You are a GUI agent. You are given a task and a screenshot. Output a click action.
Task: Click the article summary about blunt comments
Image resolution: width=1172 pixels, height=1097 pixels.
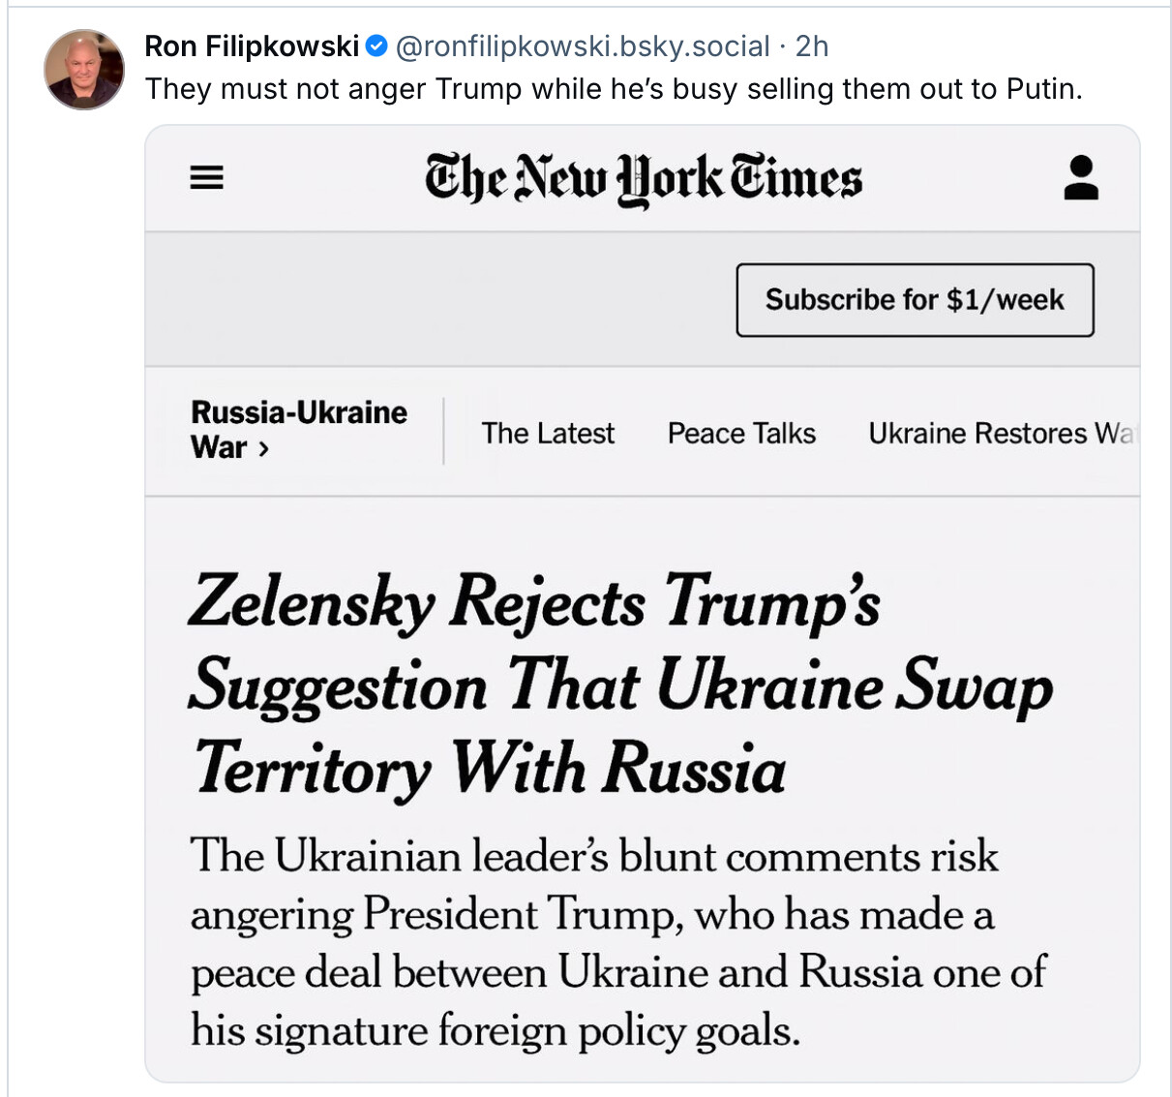click(x=617, y=942)
